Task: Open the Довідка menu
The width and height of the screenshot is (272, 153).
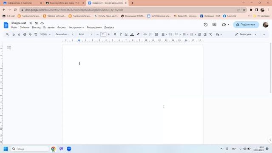Action: click(x=109, y=27)
